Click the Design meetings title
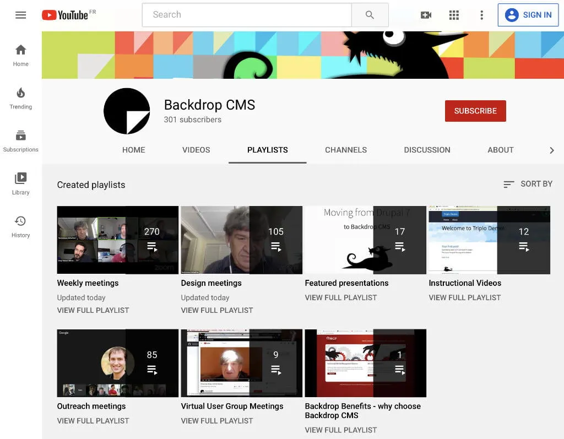This screenshot has height=439, width=564. point(211,283)
